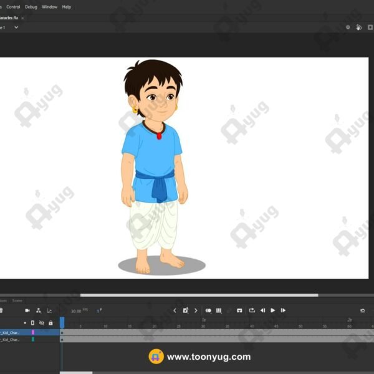The width and height of the screenshot is (374, 374).
Task: Click the layer depth graph icon
Action: click(x=50, y=310)
